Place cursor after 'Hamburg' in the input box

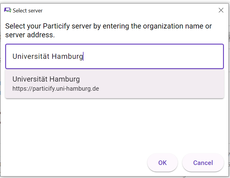pyautogui.click(x=83, y=56)
